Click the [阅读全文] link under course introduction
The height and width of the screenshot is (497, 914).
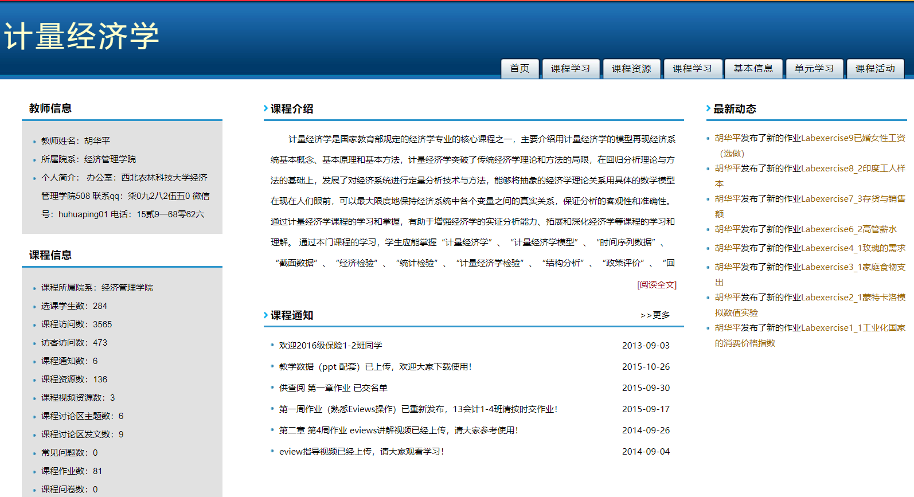point(657,285)
